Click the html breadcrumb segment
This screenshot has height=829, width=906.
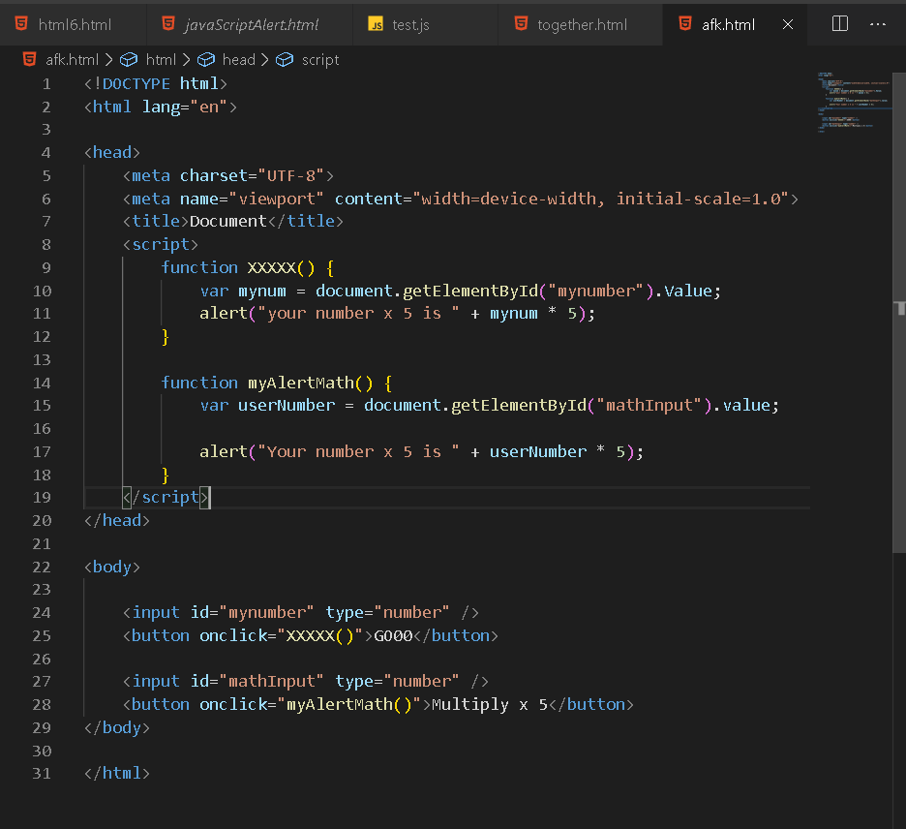[161, 59]
